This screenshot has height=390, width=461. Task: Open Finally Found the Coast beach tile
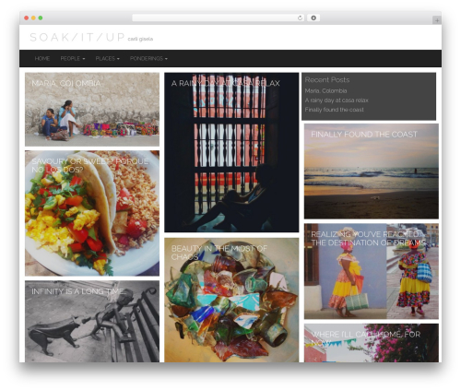pyautogui.click(x=372, y=171)
